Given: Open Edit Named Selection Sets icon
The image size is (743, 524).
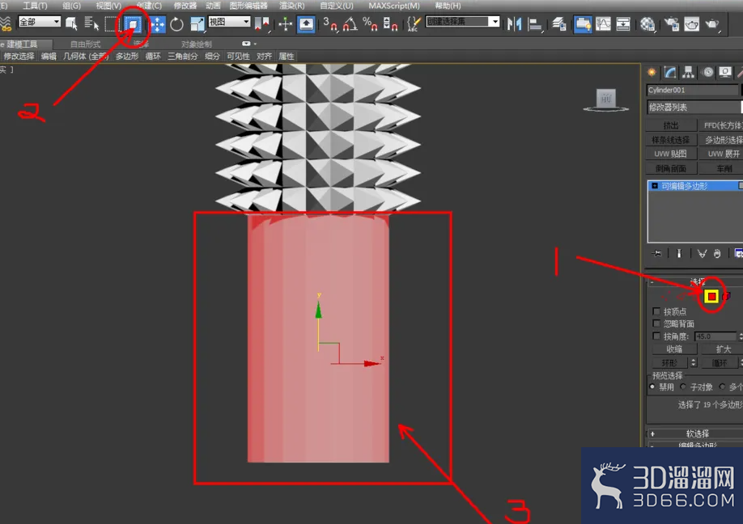Looking at the screenshot, I should pos(414,23).
